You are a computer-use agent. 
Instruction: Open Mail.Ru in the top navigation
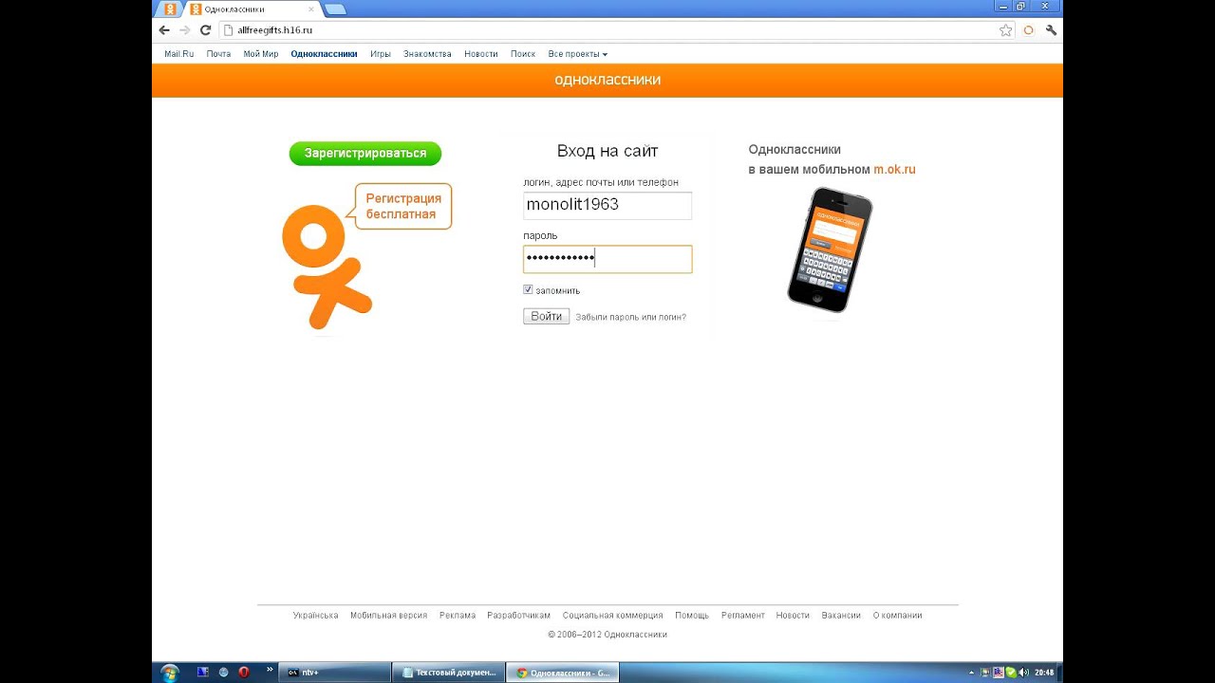[178, 54]
